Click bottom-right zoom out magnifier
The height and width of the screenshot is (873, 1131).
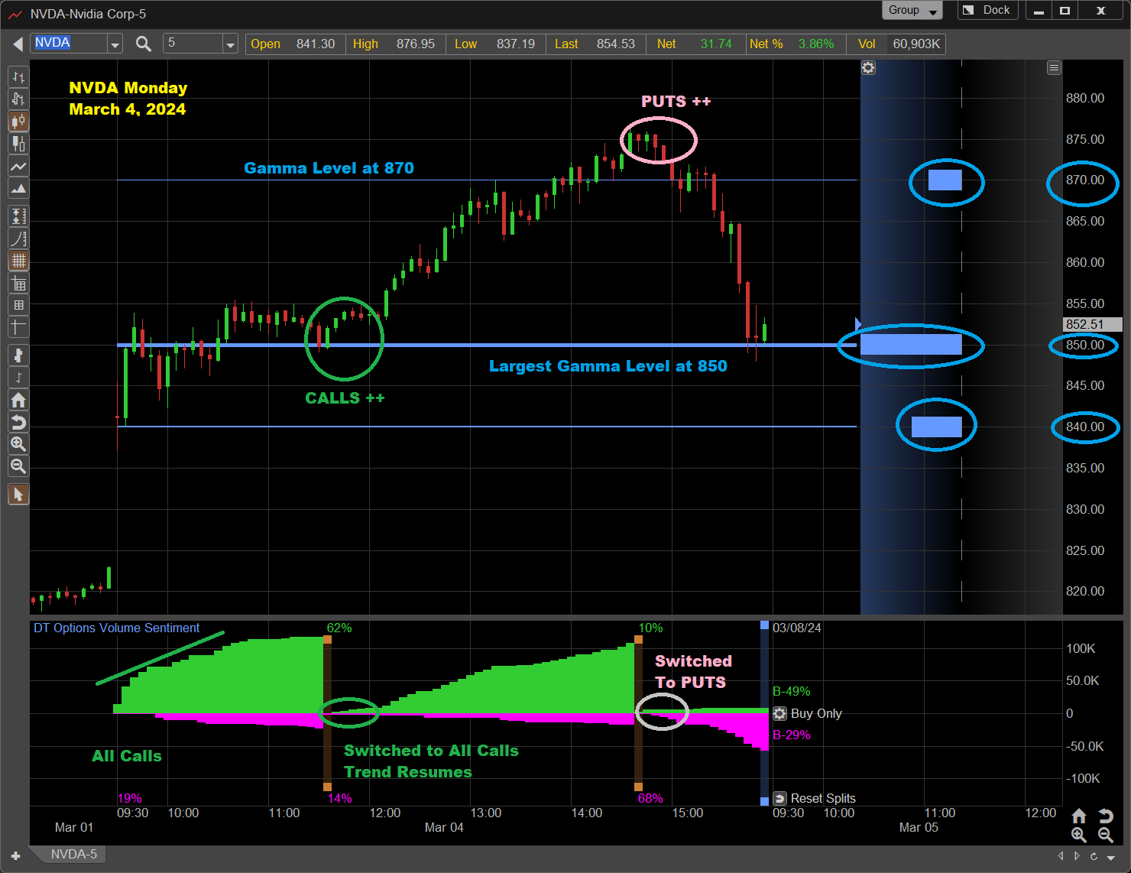coord(1106,836)
